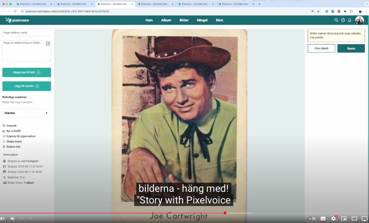Screen dimensions: 369x223
Task: Bookmark page with the star icon
Action: [x=318, y=11]
